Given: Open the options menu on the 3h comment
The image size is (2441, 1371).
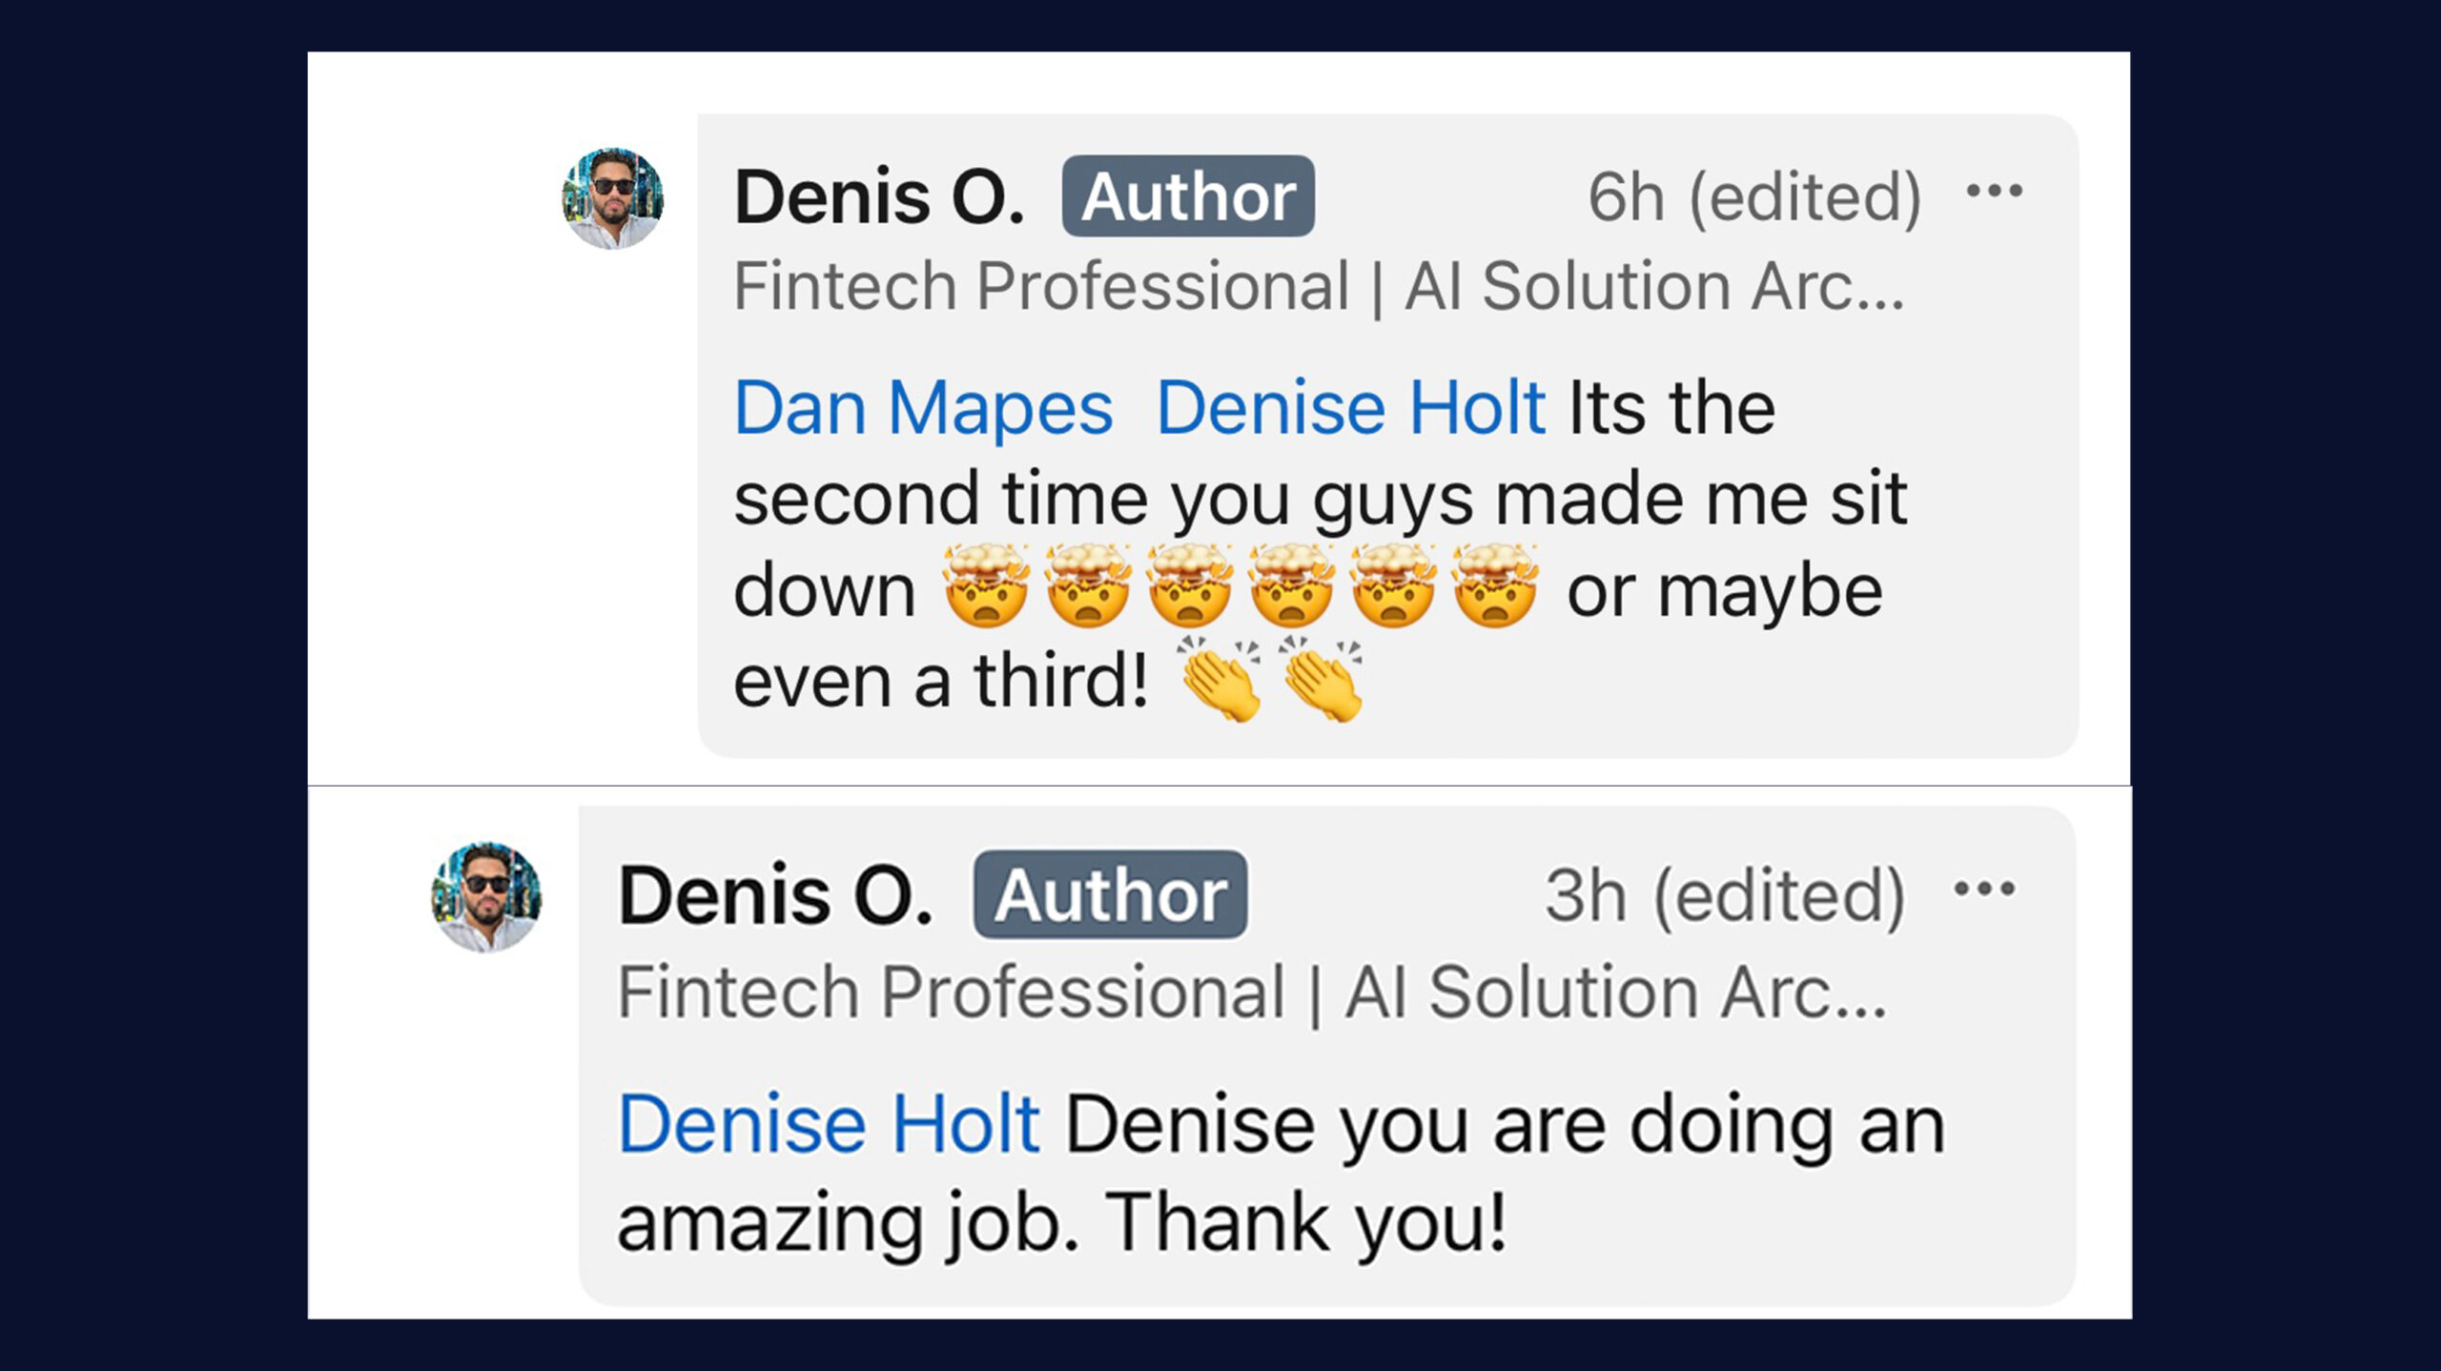Looking at the screenshot, I should pos(1983,890).
